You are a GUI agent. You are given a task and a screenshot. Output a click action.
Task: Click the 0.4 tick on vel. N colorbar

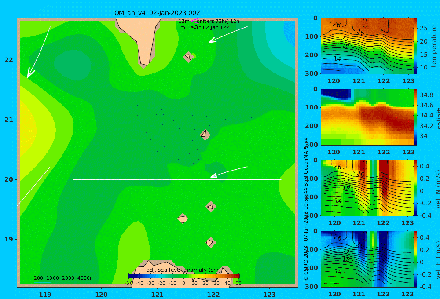(425, 166)
